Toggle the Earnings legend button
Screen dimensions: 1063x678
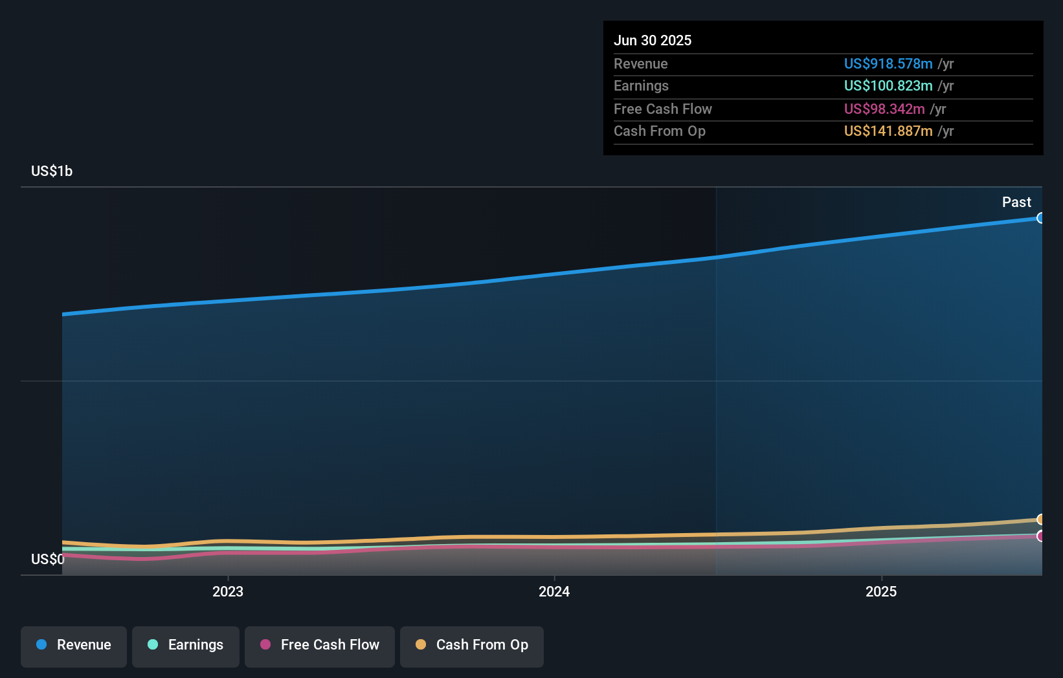[x=186, y=646]
